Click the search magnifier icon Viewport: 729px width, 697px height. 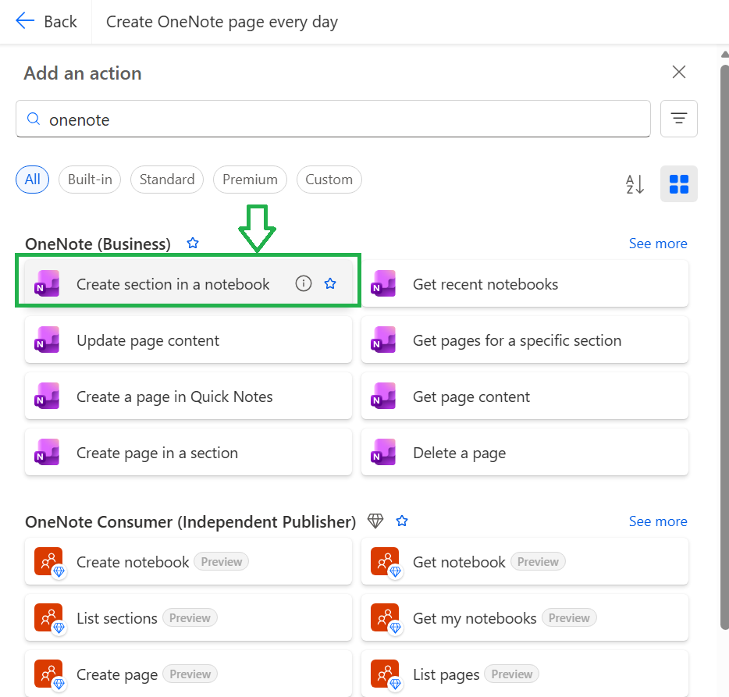[34, 119]
